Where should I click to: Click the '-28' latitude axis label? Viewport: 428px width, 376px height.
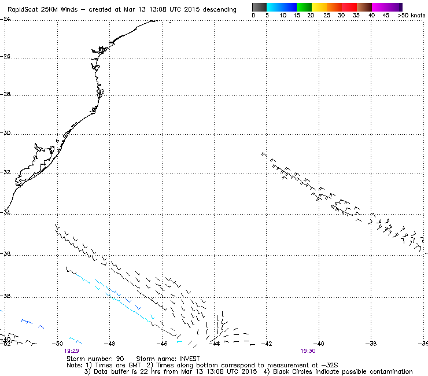click(5, 94)
